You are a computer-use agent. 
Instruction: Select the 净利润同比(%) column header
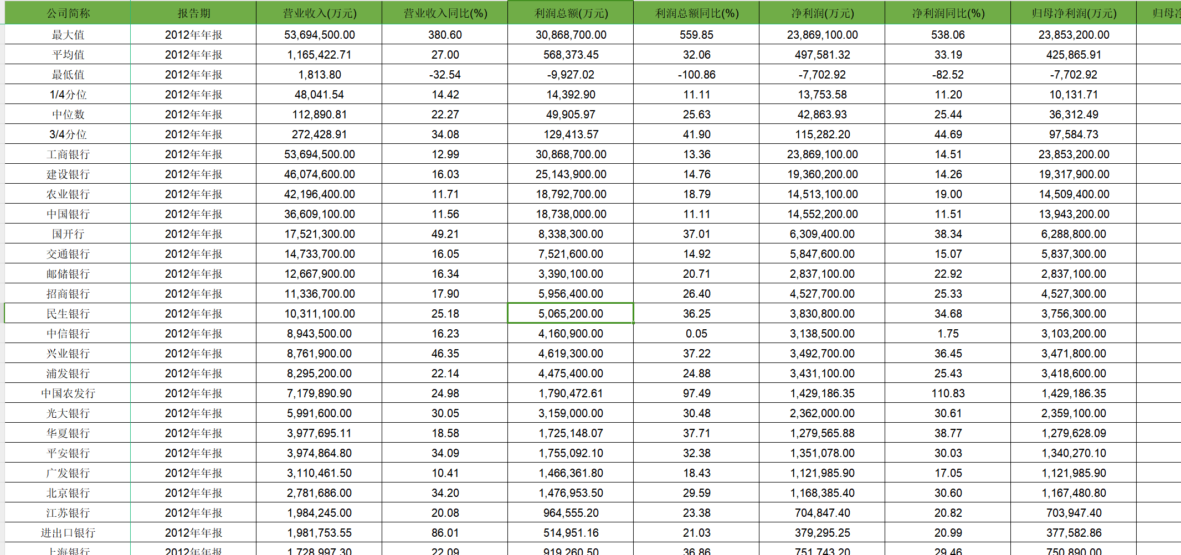(x=948, y=13)
